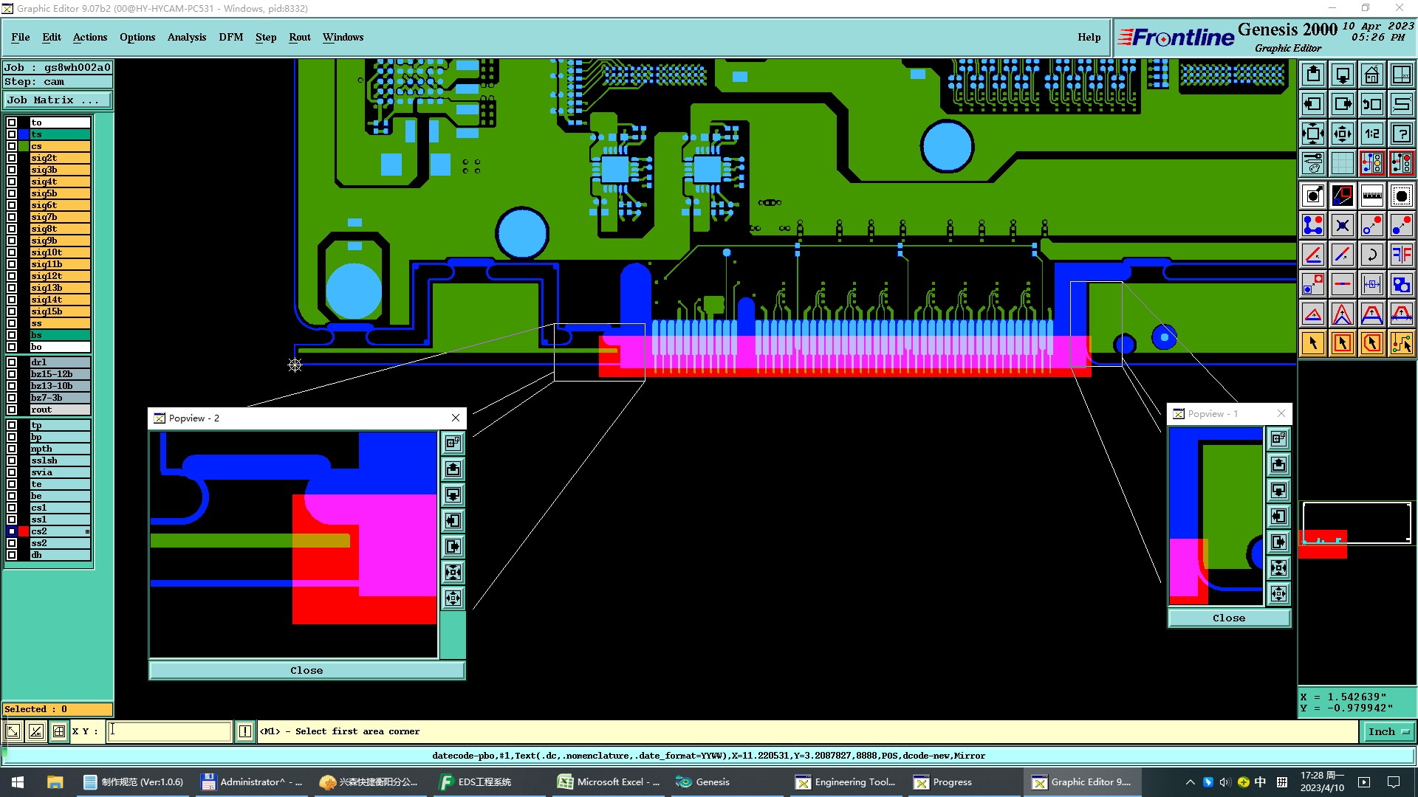Click the red color swatch of cs2 layer
1418x797 pixels.
click(x=24, y=531)
